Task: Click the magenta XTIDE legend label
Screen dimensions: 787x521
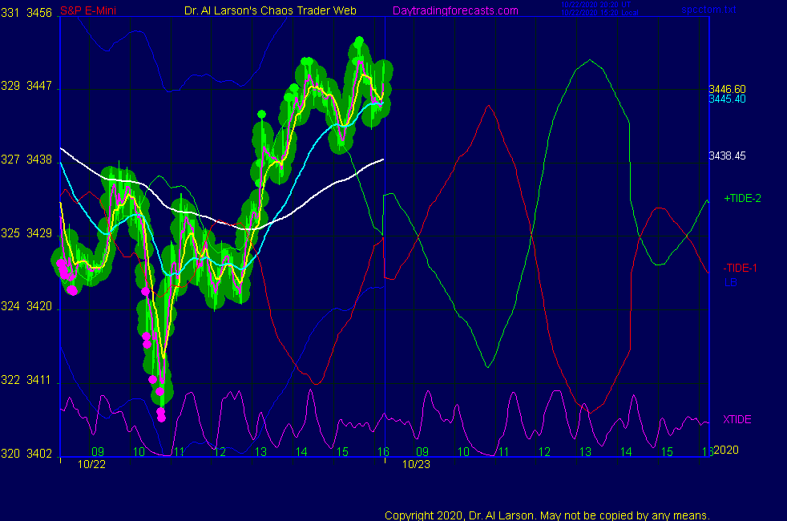Action: (x=737, y=420)
